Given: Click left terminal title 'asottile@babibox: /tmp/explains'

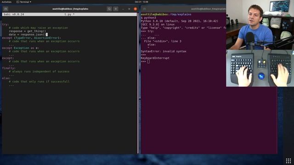Looking at the screenshot, I should click(x=70, y=9).
